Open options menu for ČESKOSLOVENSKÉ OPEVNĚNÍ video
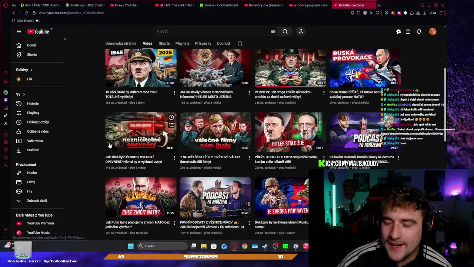The width and height of the screenshot is (474, 267). coord(174,158)
